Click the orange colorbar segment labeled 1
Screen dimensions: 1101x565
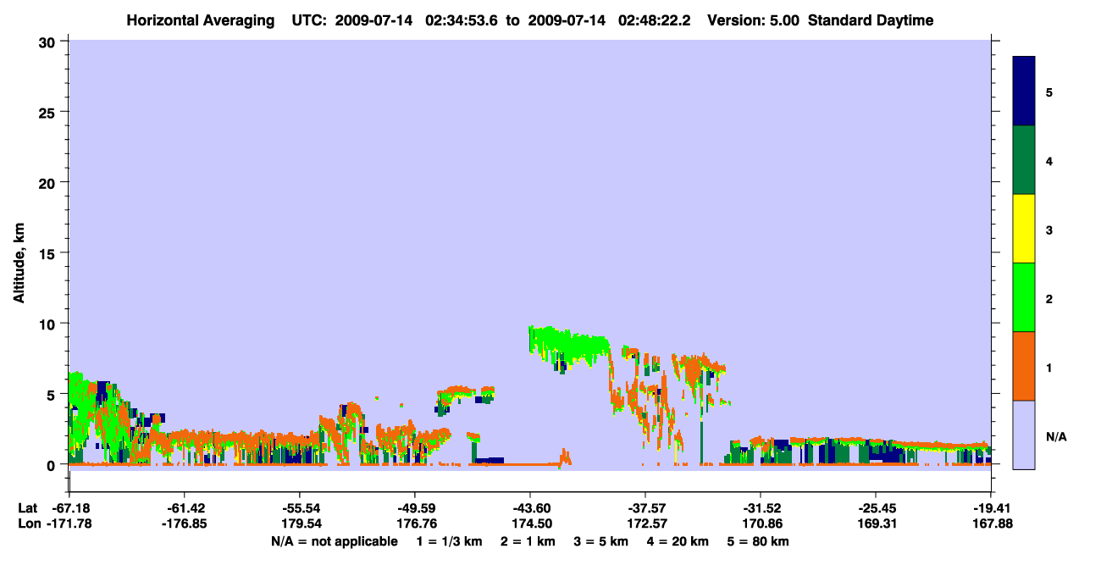1024,366
